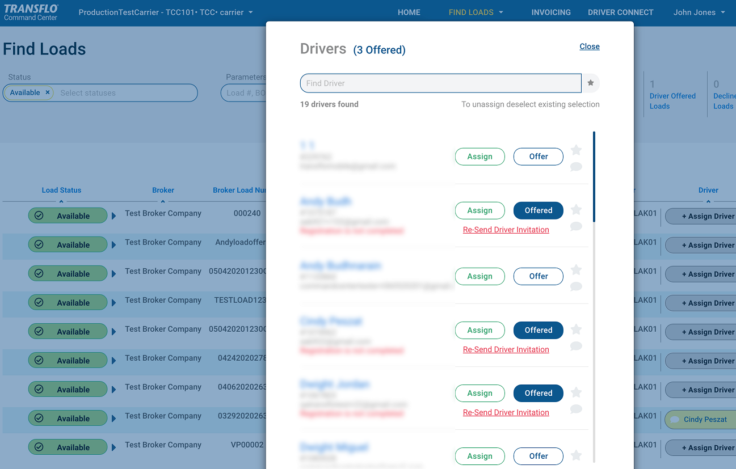Open chat bubble for the first driver
Viewport: 736px width, 469px height.
(x=576, y=167)
